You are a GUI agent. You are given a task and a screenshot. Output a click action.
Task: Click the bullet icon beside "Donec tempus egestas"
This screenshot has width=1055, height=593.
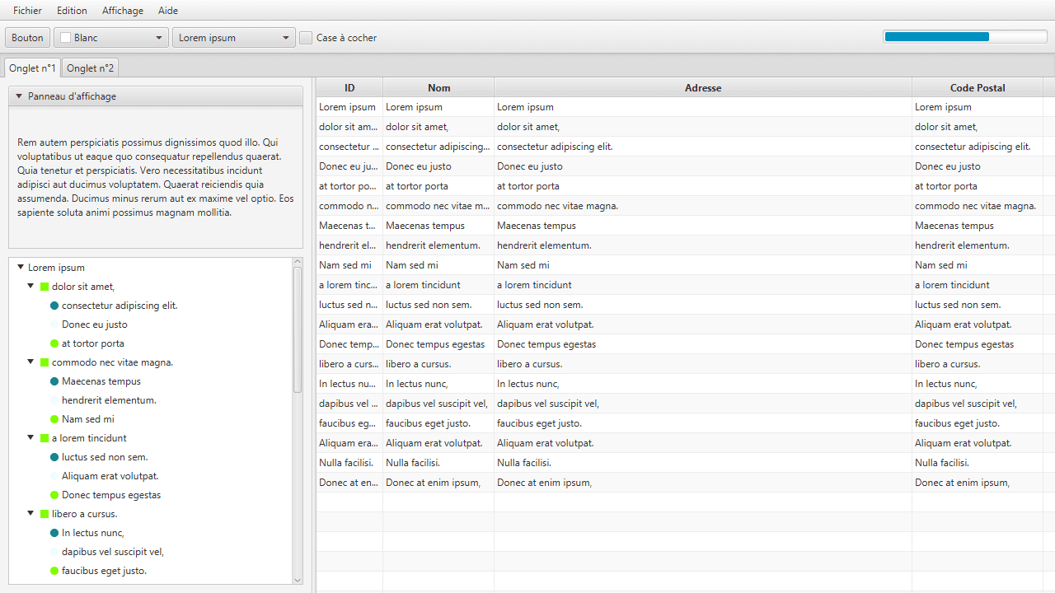[x=54, y=494]
